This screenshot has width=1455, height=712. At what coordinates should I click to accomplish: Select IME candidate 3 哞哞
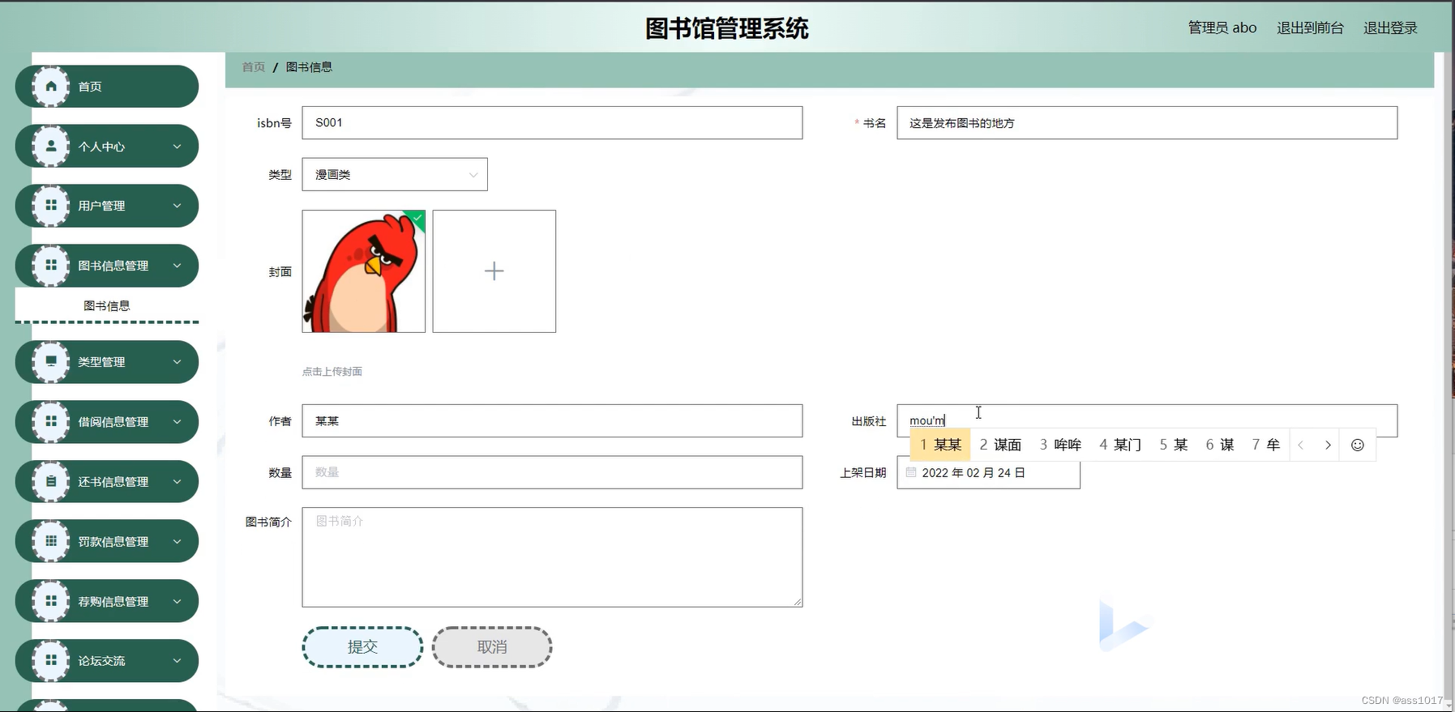click(x=1060, y=445)
